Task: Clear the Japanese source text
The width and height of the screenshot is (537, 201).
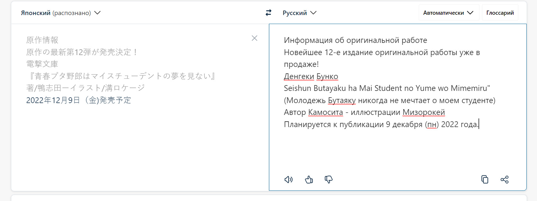Action: pos(255,38)
